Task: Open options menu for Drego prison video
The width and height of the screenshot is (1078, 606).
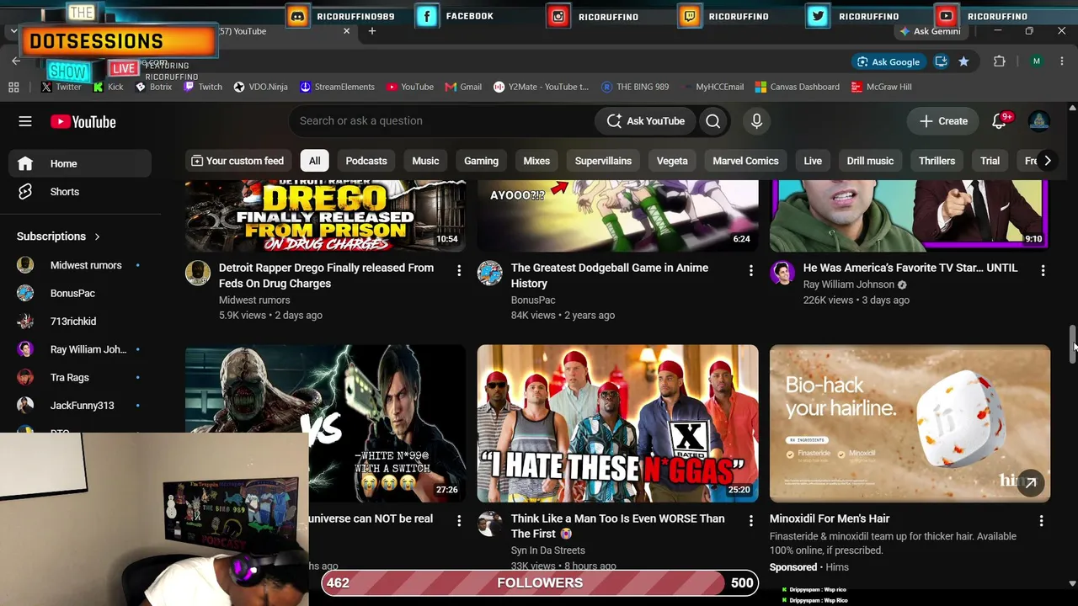Action: [x=459, y=270]
